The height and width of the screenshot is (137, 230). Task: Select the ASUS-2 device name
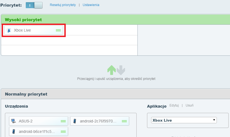pos(26,121)
